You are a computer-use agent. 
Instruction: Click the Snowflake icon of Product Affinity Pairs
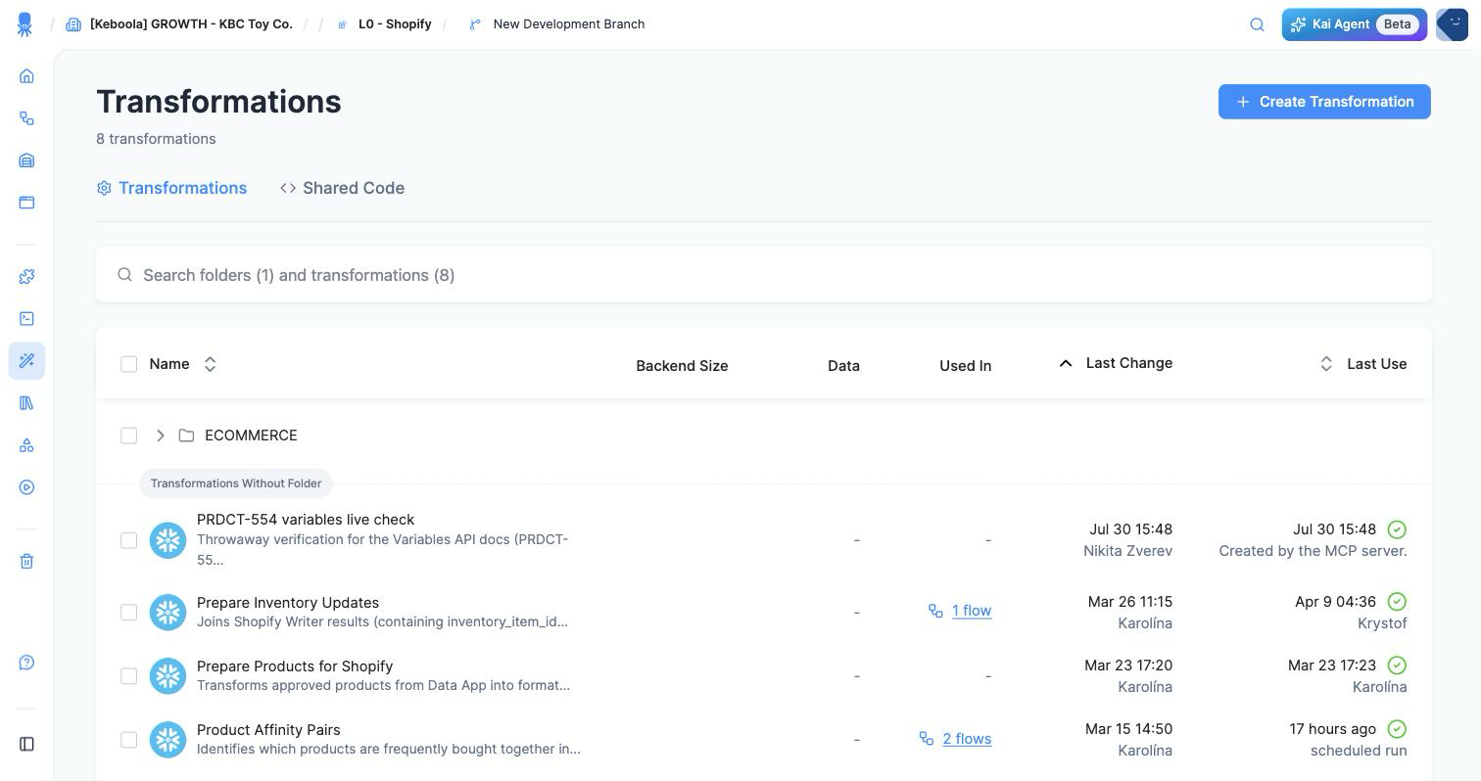[x=167, y=740]
